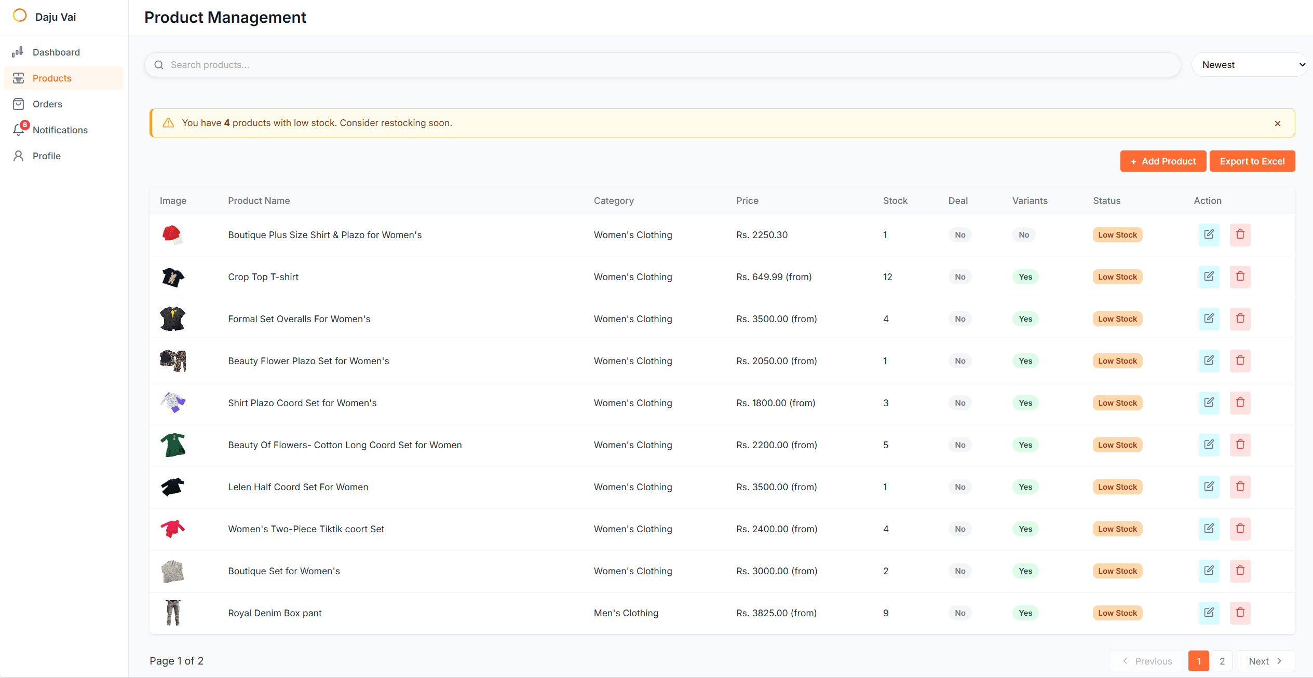Click the Stock column header
Screen dimensions: 1313x678
pyautogui.click(x=895, y=200)
